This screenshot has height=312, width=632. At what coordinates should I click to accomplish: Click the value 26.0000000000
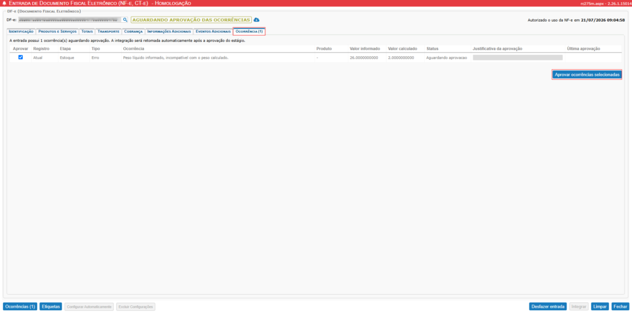(x=364, y=57)
